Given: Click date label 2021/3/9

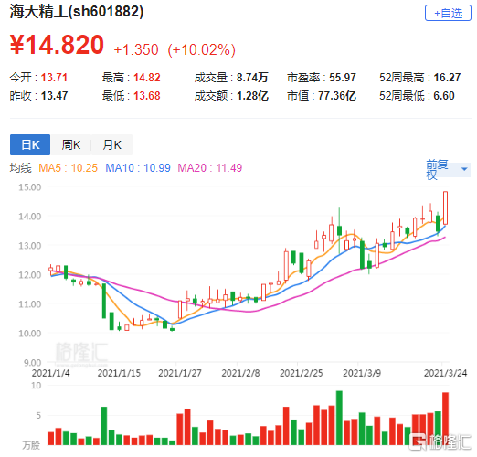Looking at the screenshot, I should pyautogui.click(x=362, y=373).
